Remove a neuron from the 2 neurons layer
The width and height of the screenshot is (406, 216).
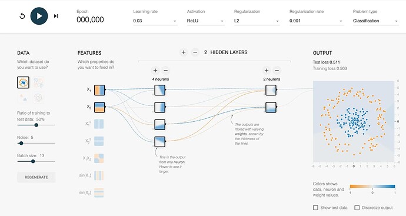click(277, 71)
